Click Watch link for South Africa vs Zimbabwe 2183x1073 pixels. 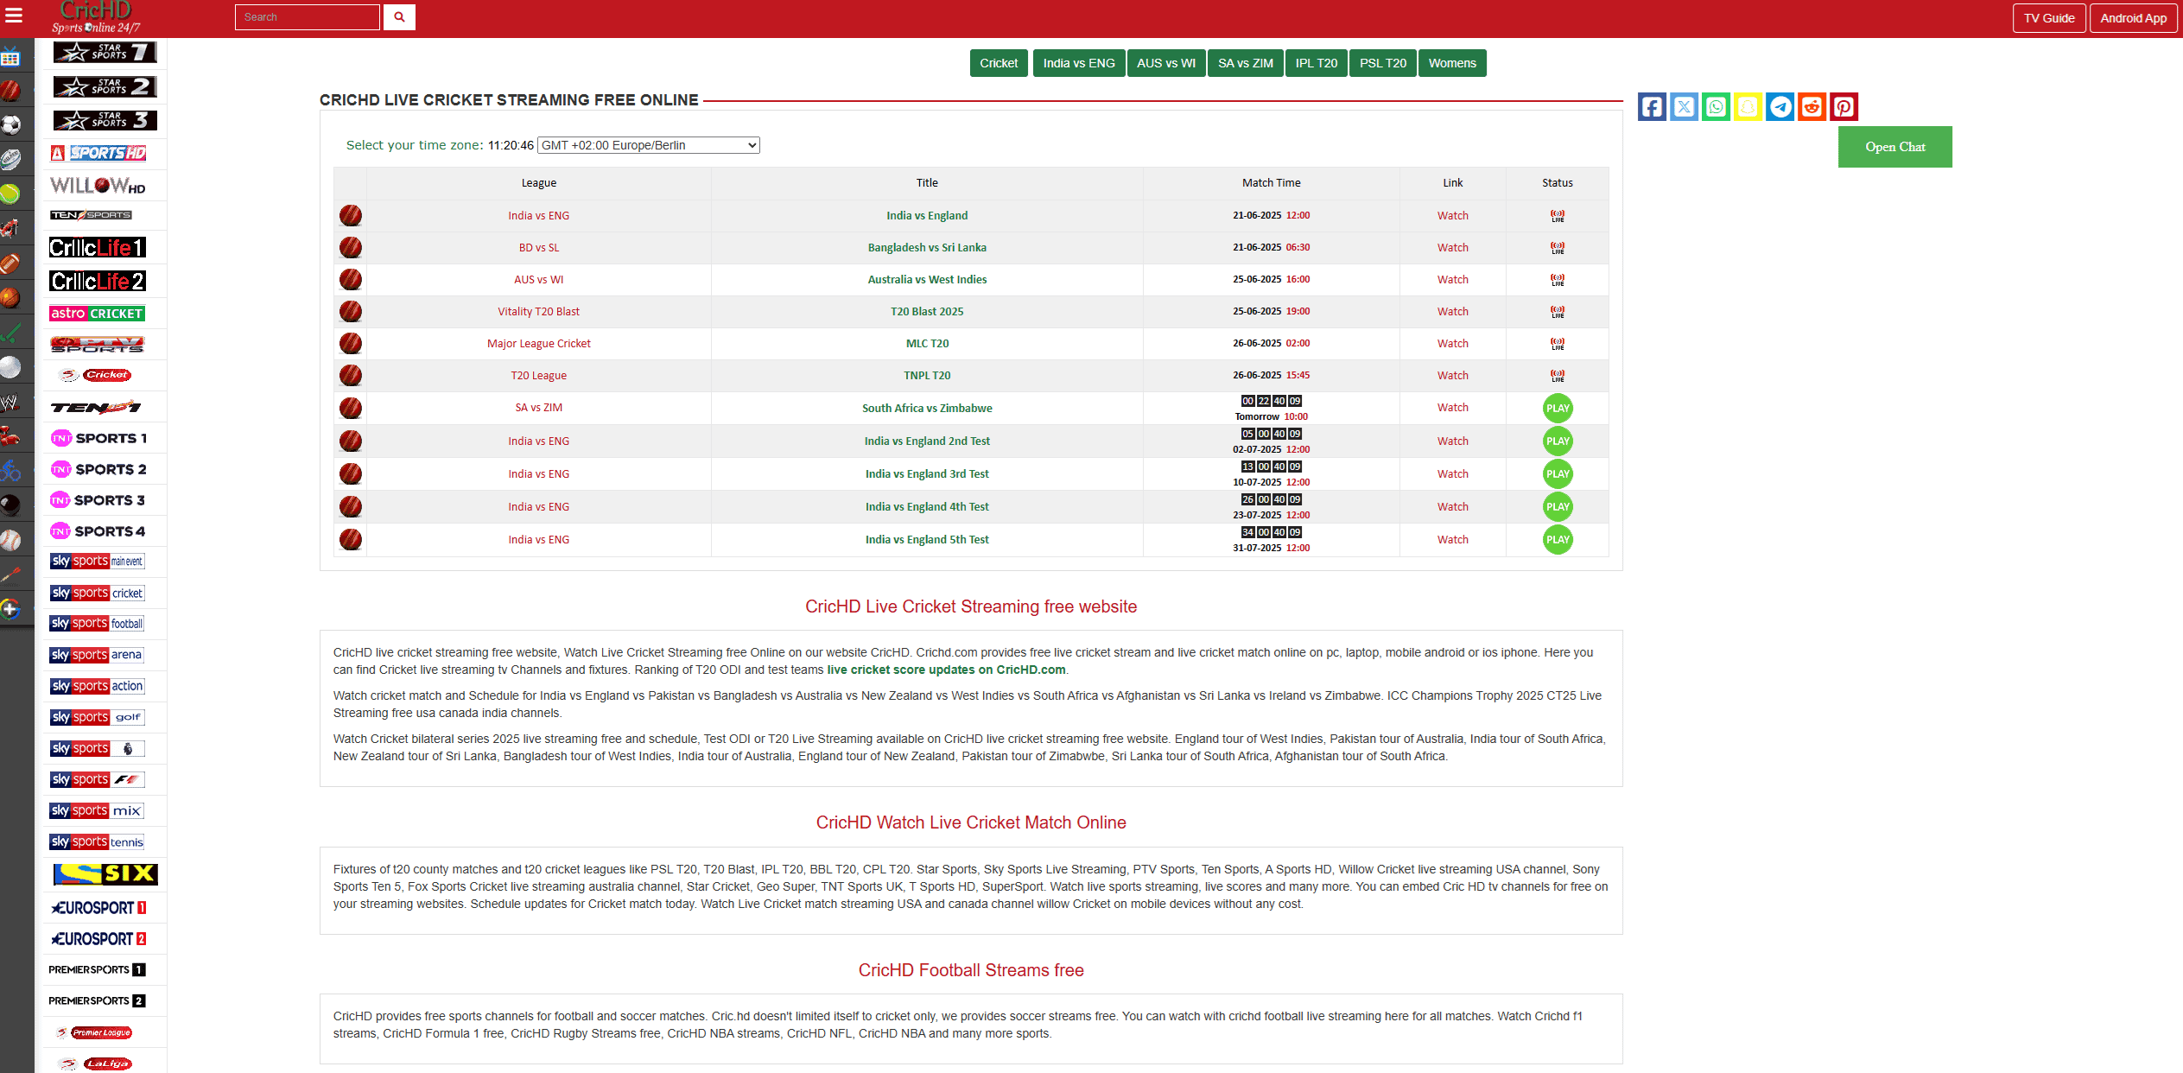1452,408
